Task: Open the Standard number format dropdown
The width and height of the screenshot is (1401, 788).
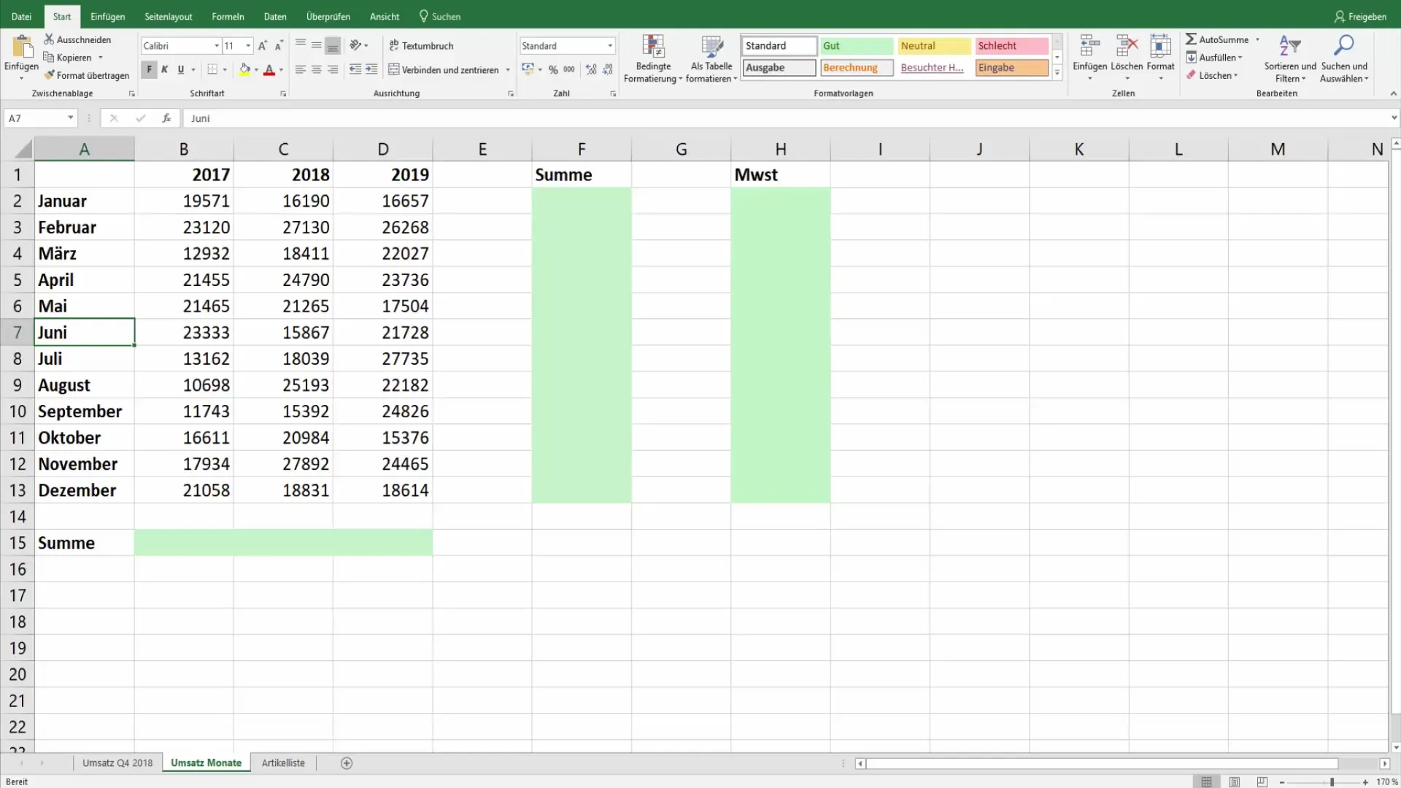Action: pyautogui.click(x=610, y=46)
